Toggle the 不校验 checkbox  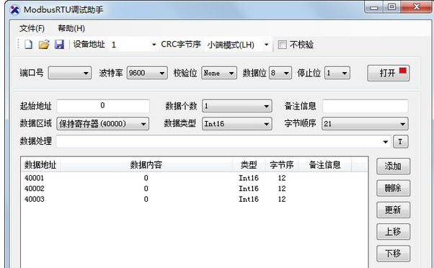pyautogui.click(x=282, y=45)
